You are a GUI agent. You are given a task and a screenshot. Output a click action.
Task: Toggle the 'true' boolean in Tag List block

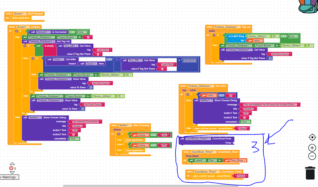(293, 36)
